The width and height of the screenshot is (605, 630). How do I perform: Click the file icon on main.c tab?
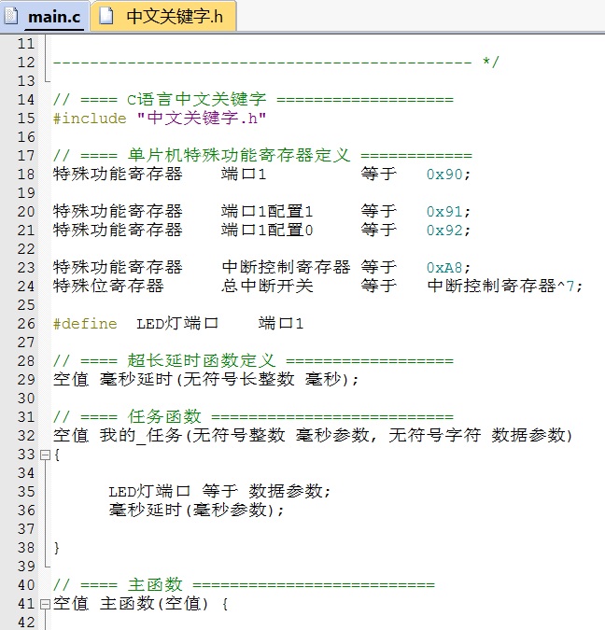[x=11, y=17]
